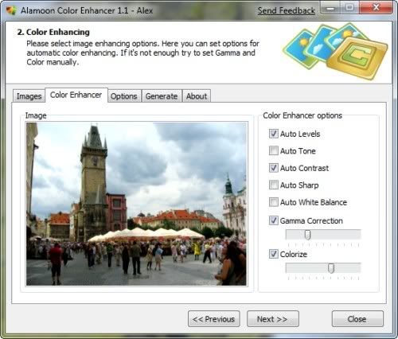The image size is (398, 339).
Task: Open the Send Feedback link
Action: [287, 10]
